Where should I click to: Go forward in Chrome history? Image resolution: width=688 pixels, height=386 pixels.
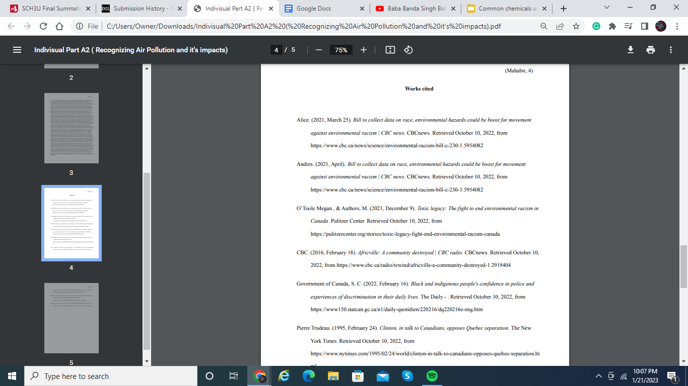27,26
